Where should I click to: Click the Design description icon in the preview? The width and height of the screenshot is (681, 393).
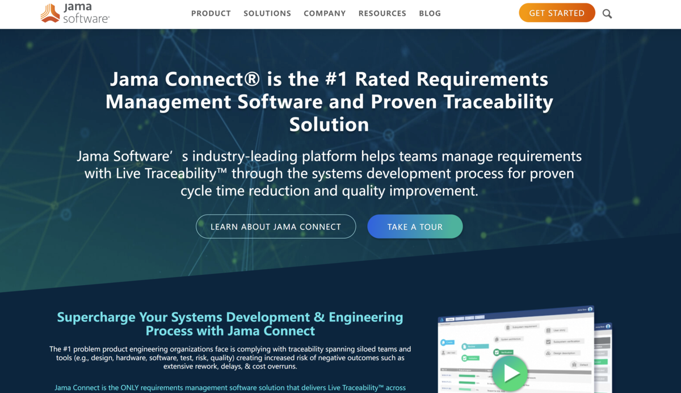click(548, 353)
